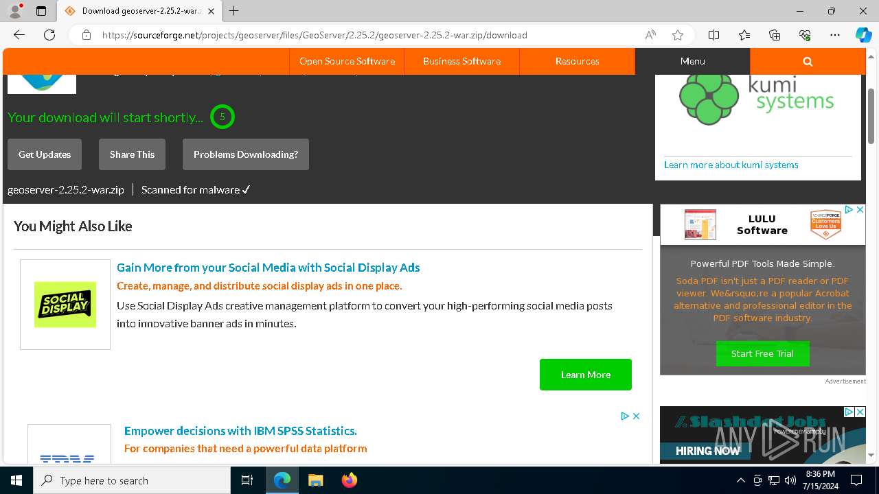
Task: Open Favorites list icon
Action: (744, 35)
